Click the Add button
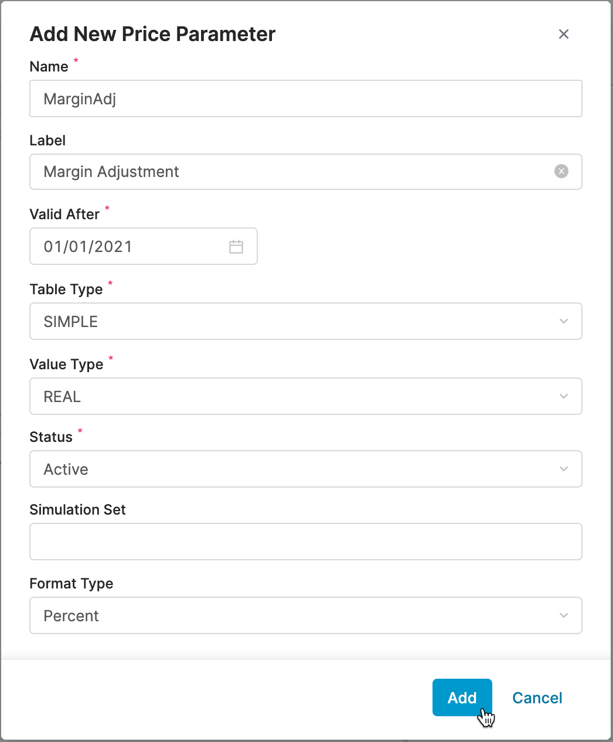This screenshot has width=613, height=742. coord(462,697)
